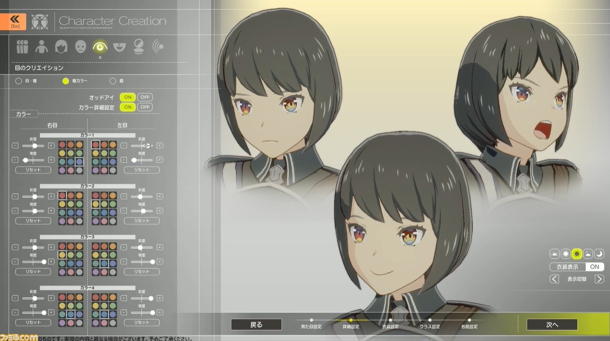Select the hair category icon

pyautogui.click(x=61, y=47)
